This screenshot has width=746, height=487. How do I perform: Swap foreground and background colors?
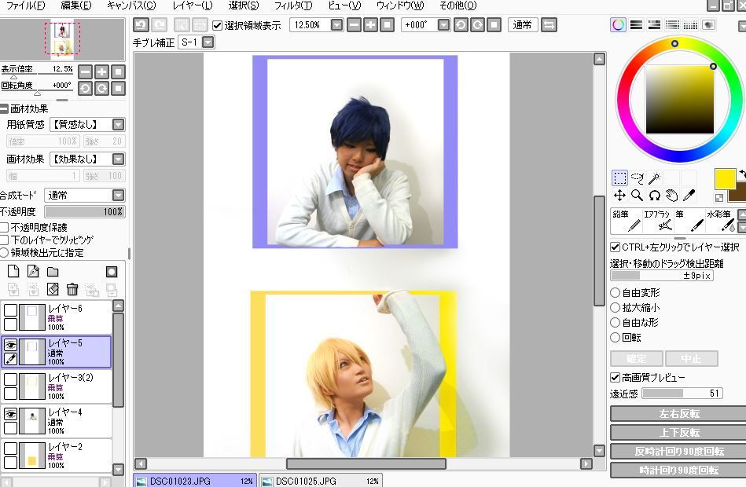741,174
